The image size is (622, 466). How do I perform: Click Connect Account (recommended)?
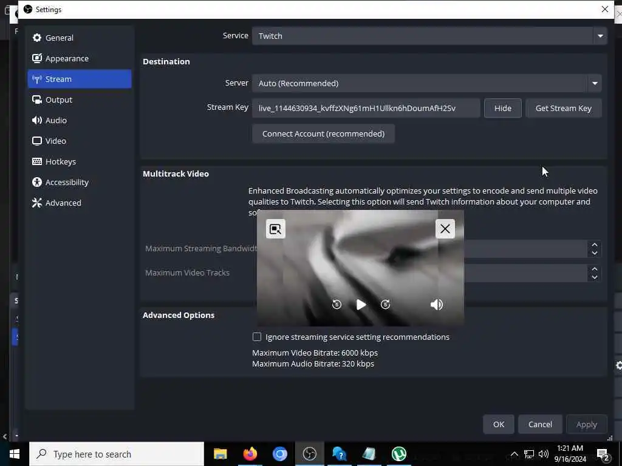[x=323, y=133]
